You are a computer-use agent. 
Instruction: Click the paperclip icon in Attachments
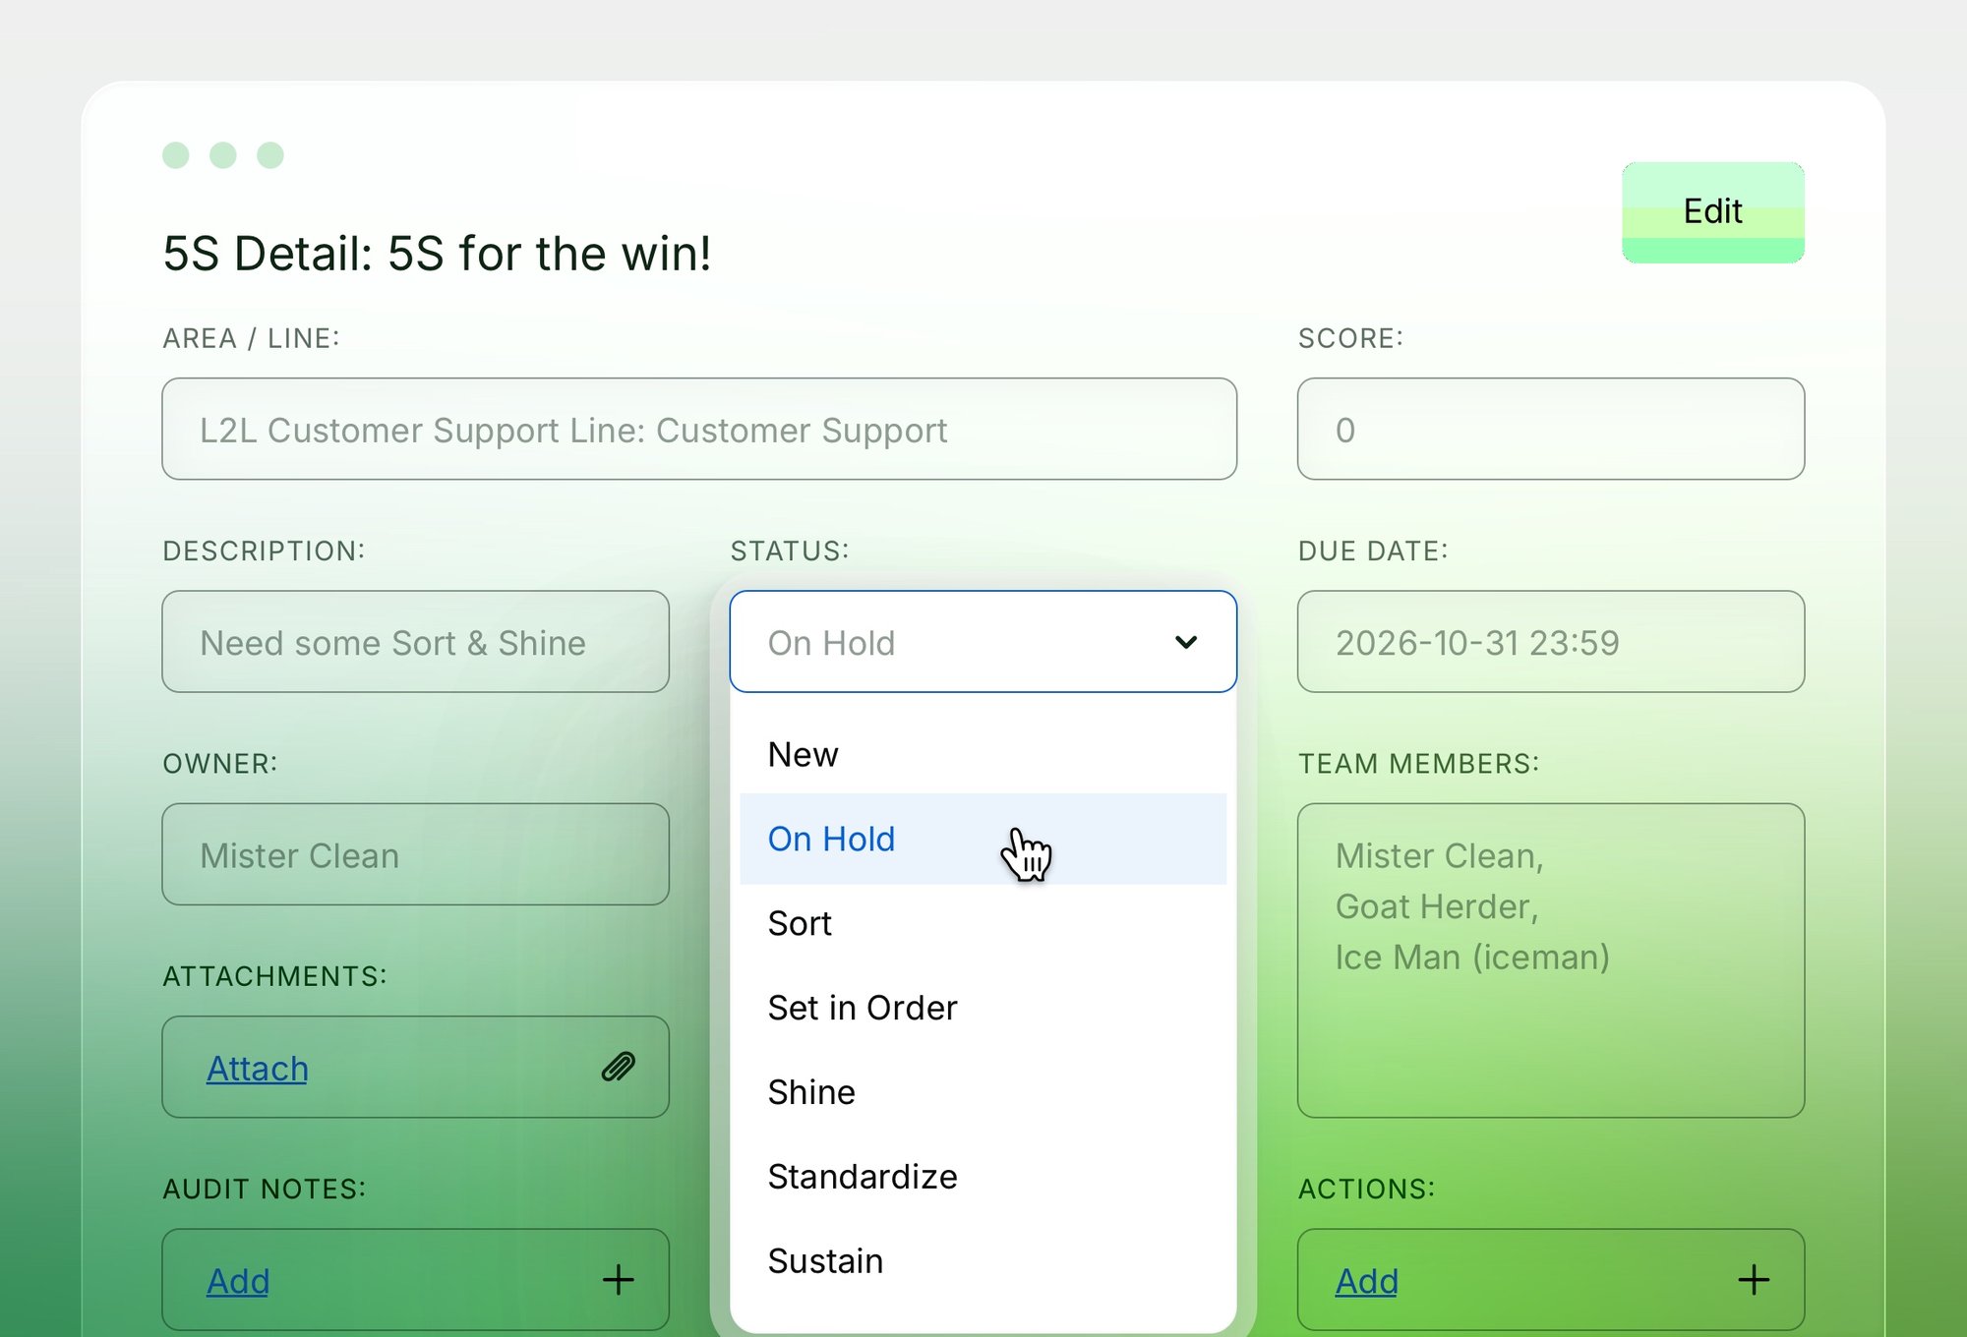pos(619,1067)
